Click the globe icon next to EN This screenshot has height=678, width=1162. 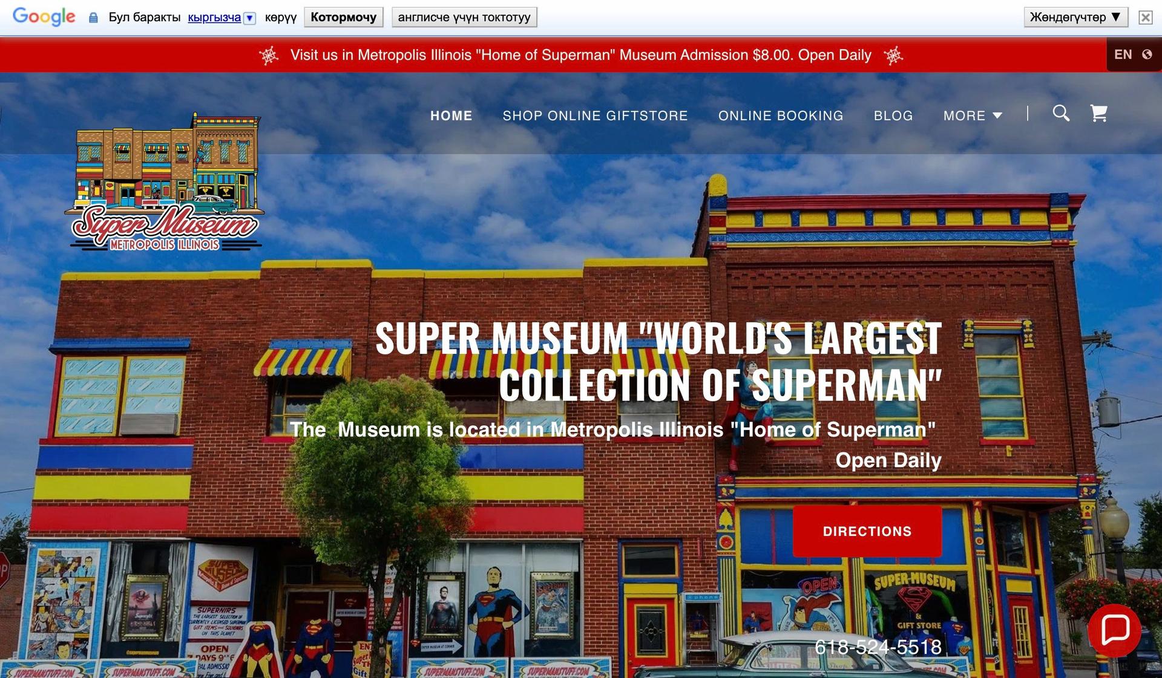coord(1147,54)
